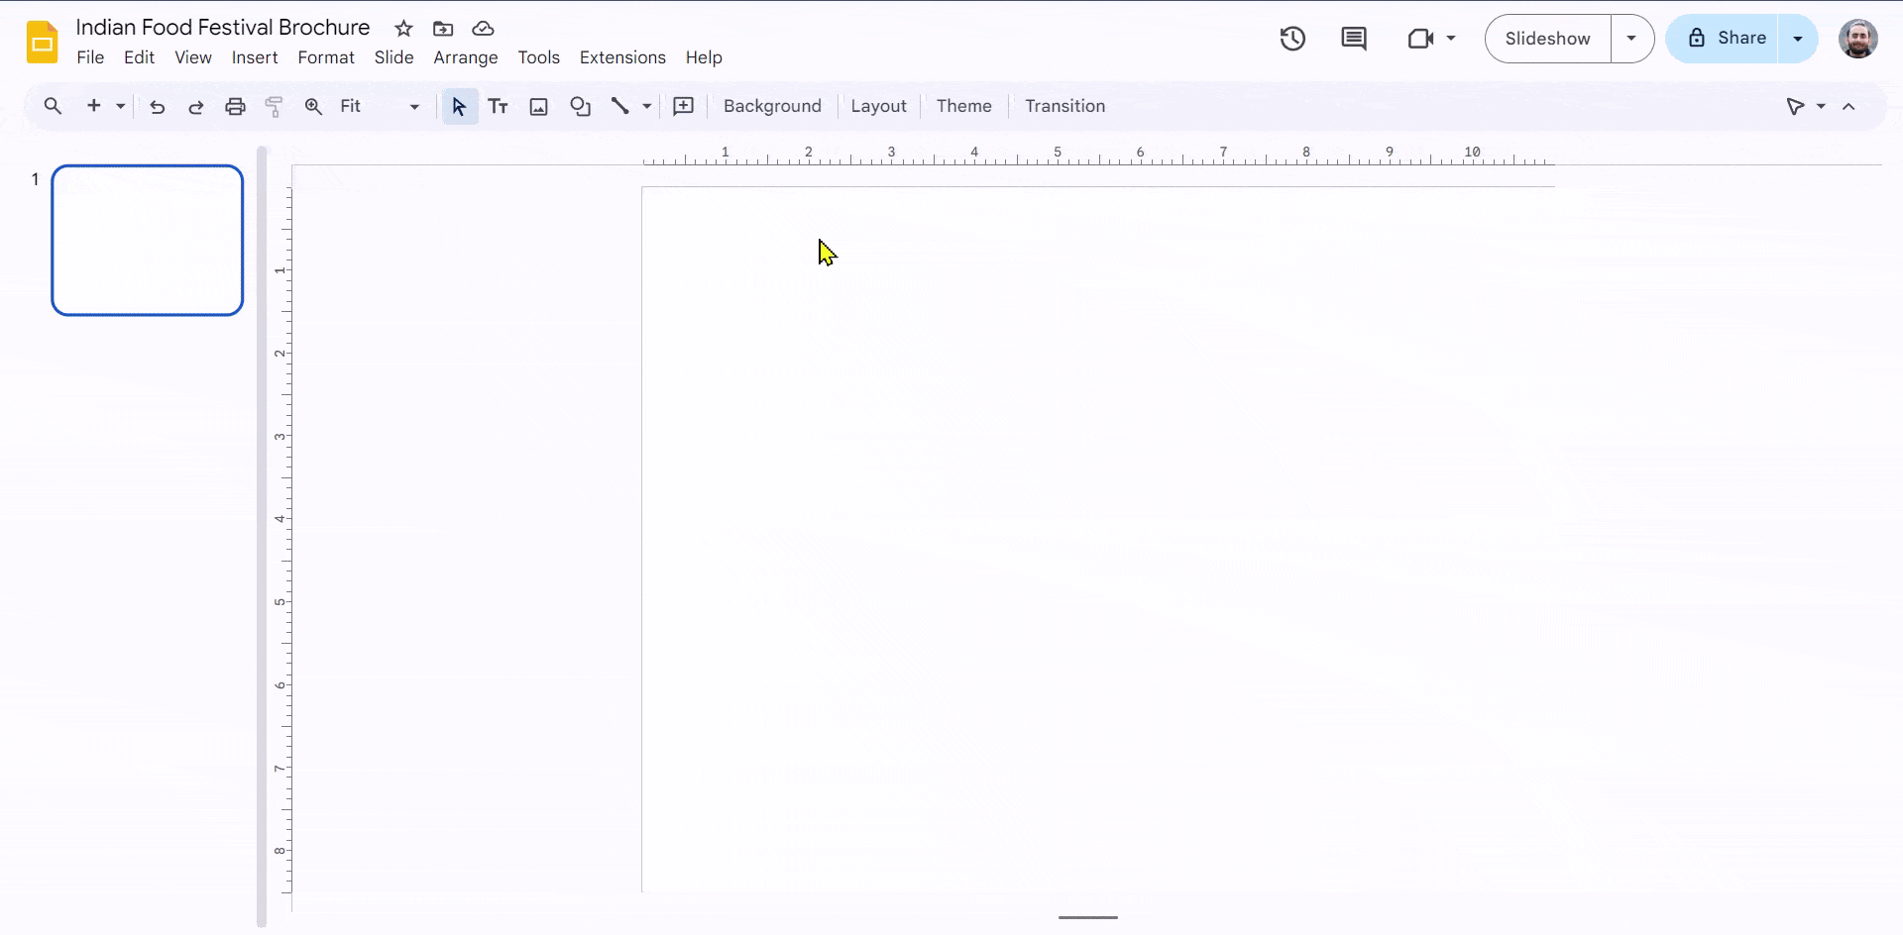This screenshot has height=935, width=1903.
Task: Open the Extensions menu
Action: [x=622, y=57]
